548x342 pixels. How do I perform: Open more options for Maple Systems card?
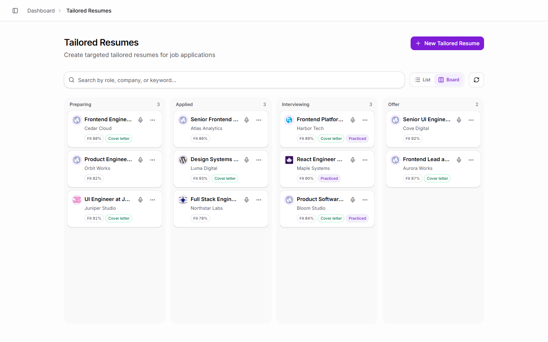[365, 160]
